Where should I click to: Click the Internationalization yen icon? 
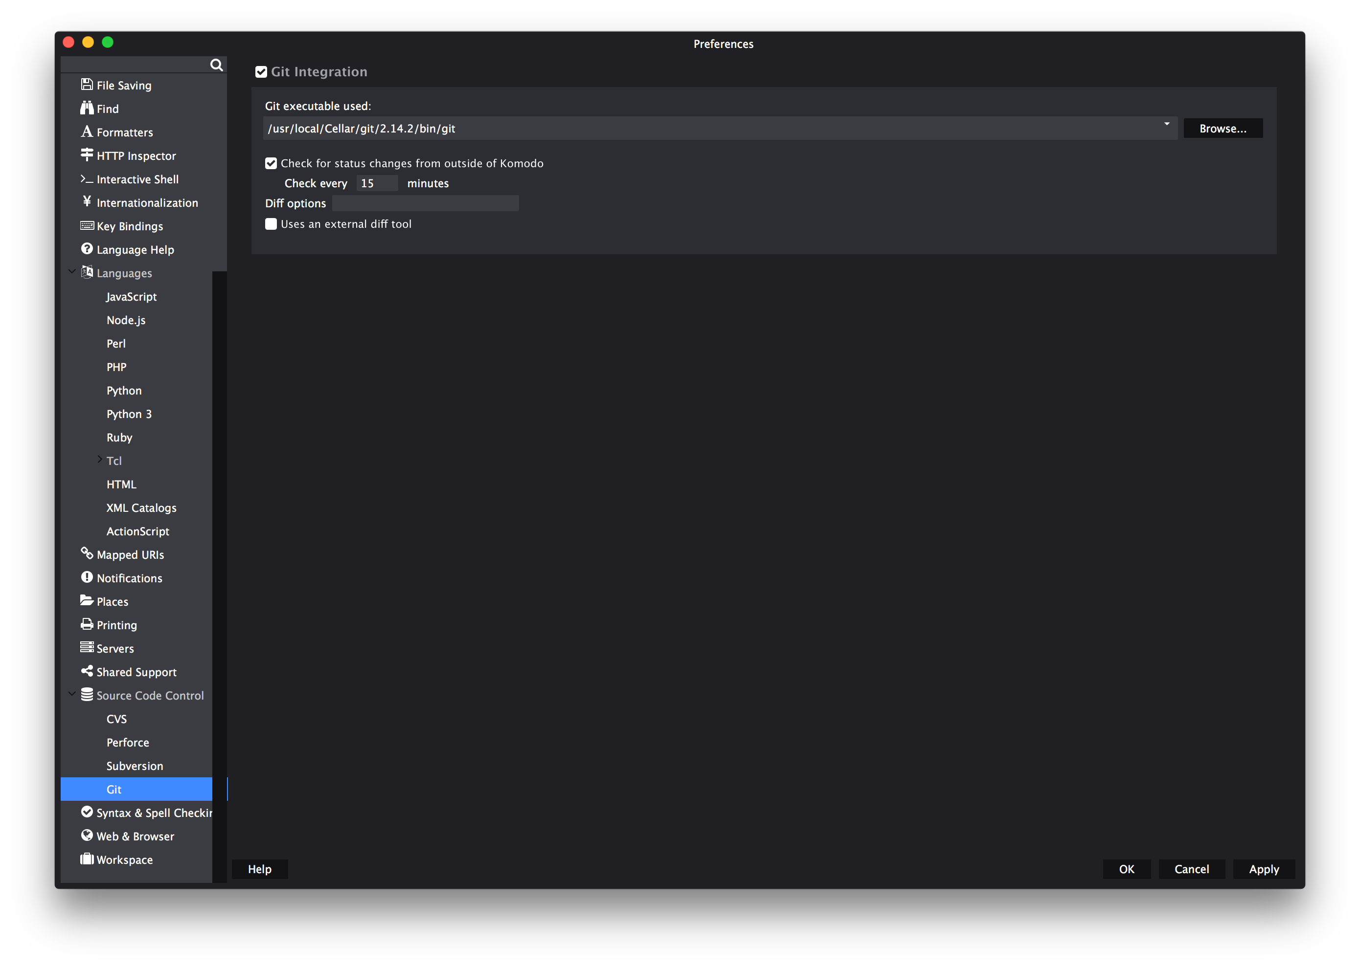(87, 202)
